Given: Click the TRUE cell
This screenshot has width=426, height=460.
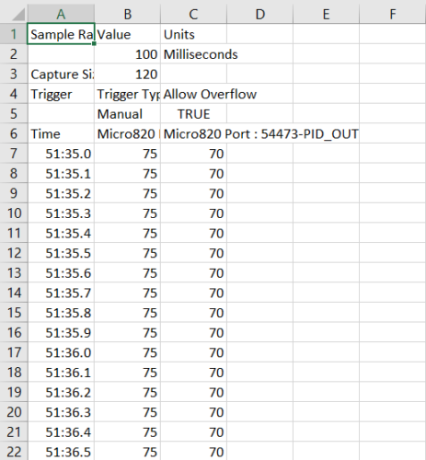Looking at the screenshot, I should [193, 114].
